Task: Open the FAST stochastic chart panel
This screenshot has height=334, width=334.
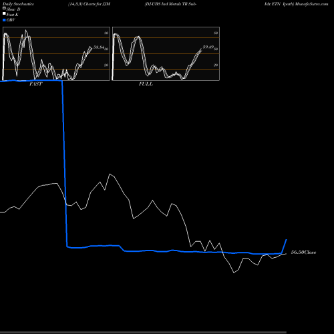Action: (x=56, y=53)
